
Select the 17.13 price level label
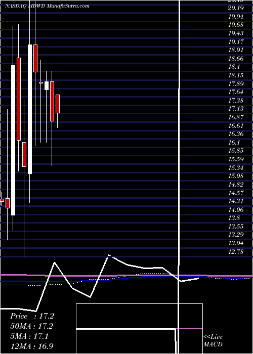click(x=236, y=109)
